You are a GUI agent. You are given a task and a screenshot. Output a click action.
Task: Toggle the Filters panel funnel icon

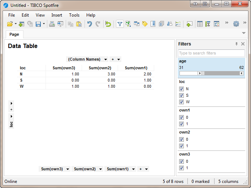120,24
